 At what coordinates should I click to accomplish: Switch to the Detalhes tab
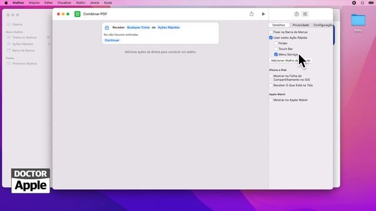279,25
